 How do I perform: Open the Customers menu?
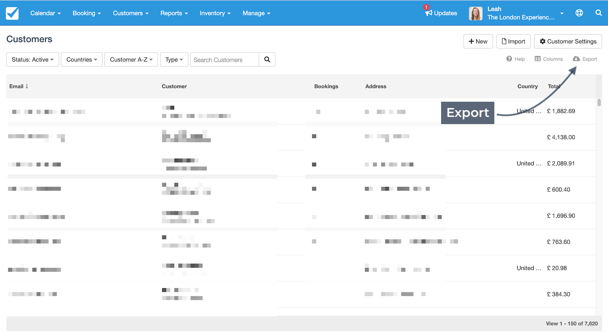(131, 13)
